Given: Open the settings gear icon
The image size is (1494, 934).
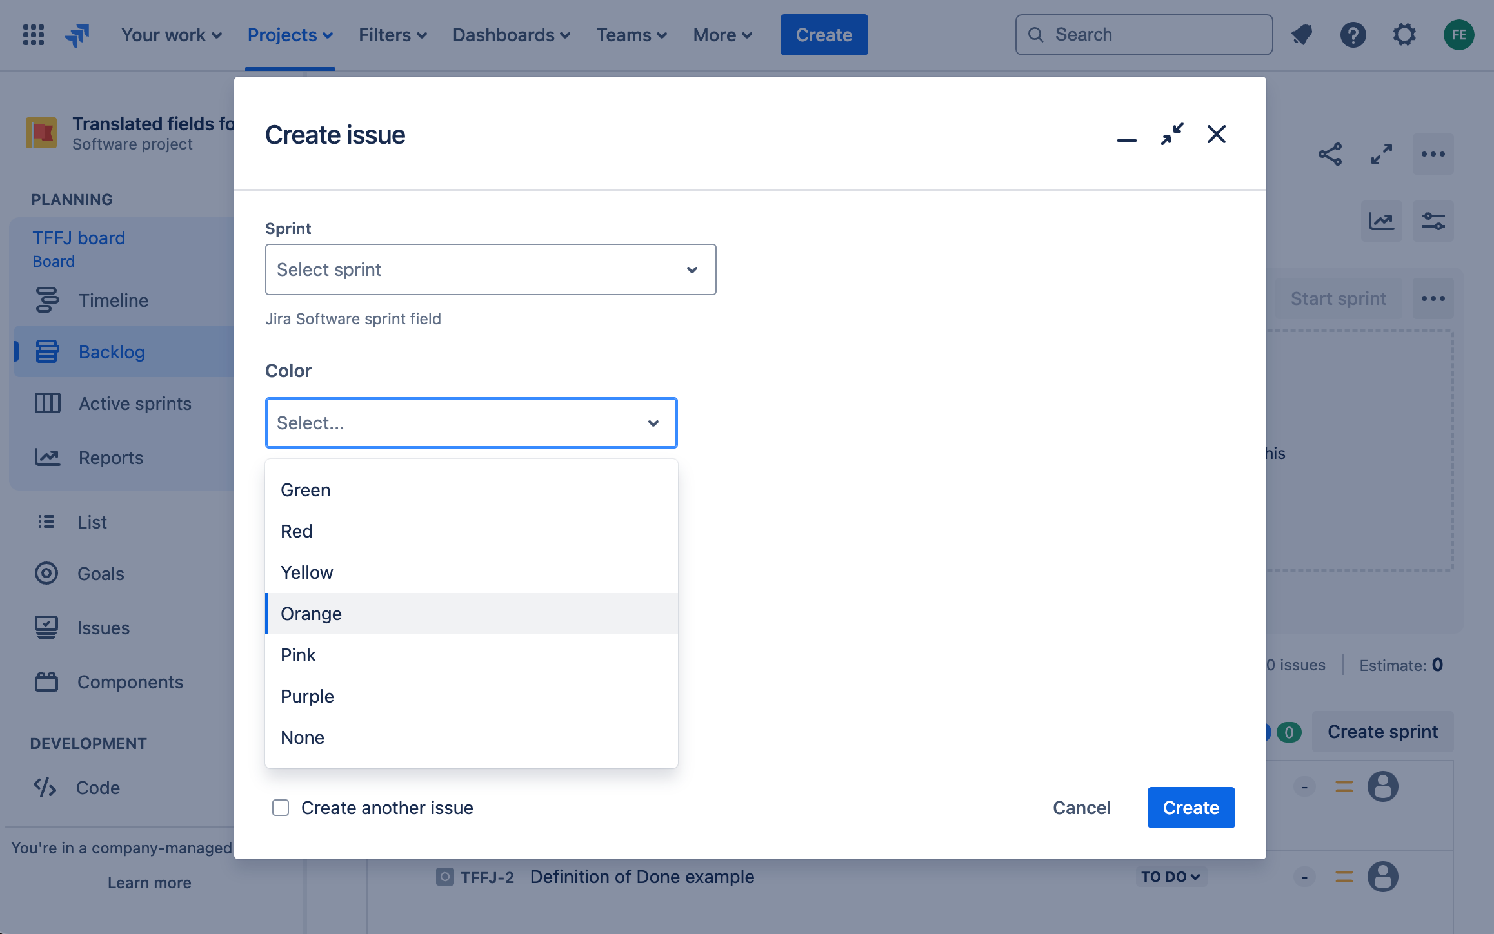Looking at the screenshot, I should [x=1404, y=35].
